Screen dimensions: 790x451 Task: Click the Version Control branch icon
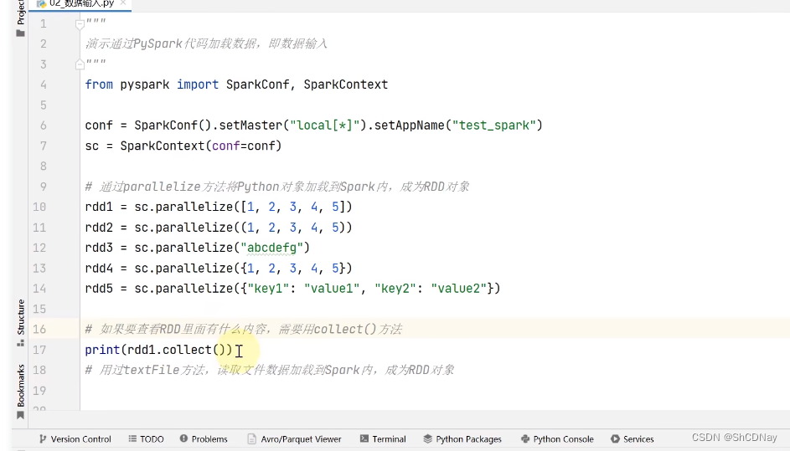(x=43, y=439)
